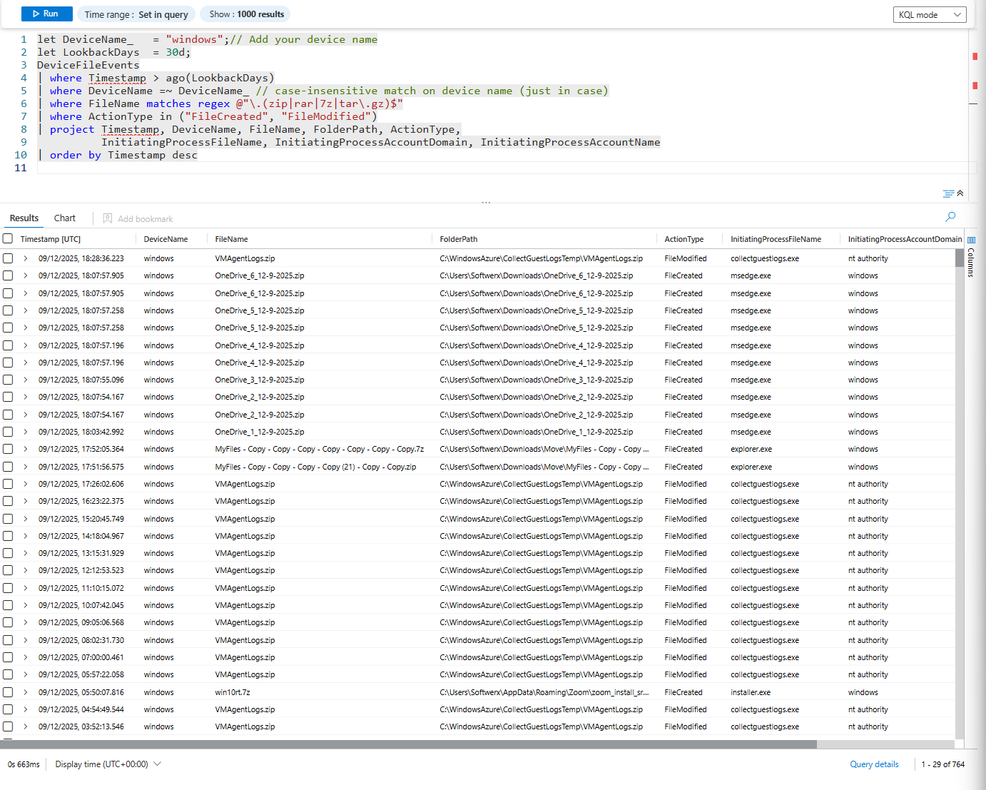
Task: Select checkbox for OneDrive_1_12-9-2025.zip row
Action: click(x=8, y=432)
